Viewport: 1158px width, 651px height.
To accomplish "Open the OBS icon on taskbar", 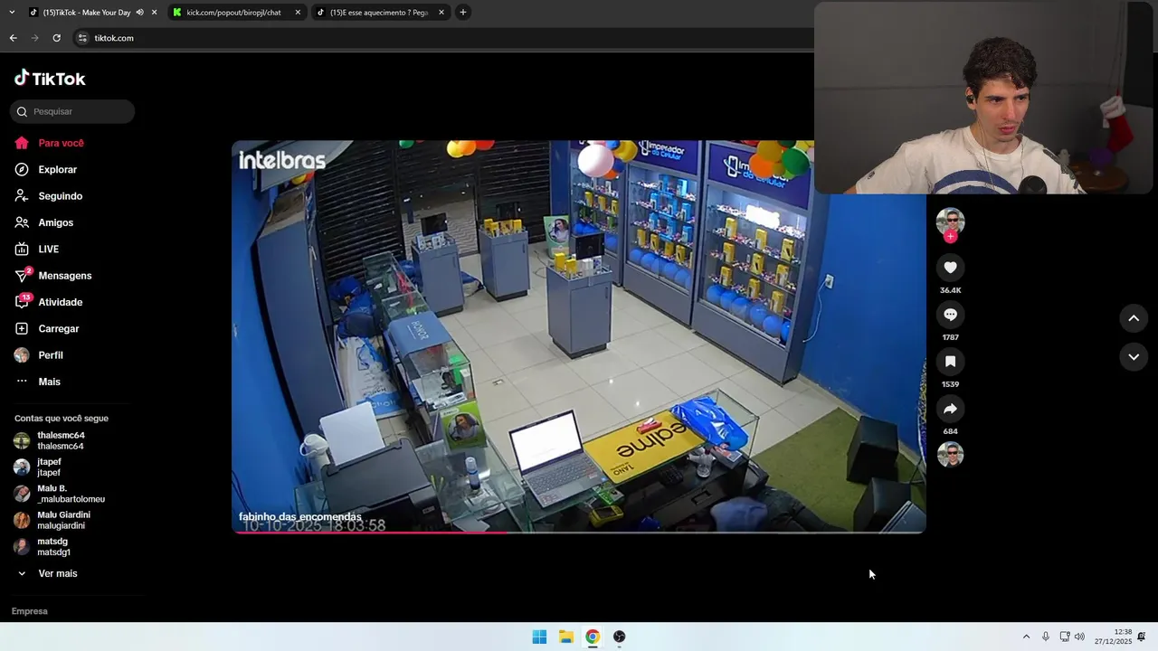I will [620, 637].
